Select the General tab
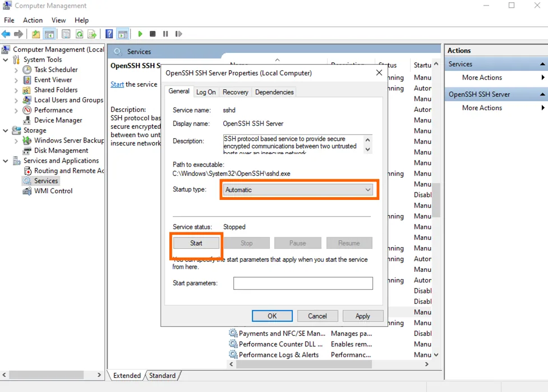548x392 pixels. point(179,91)
